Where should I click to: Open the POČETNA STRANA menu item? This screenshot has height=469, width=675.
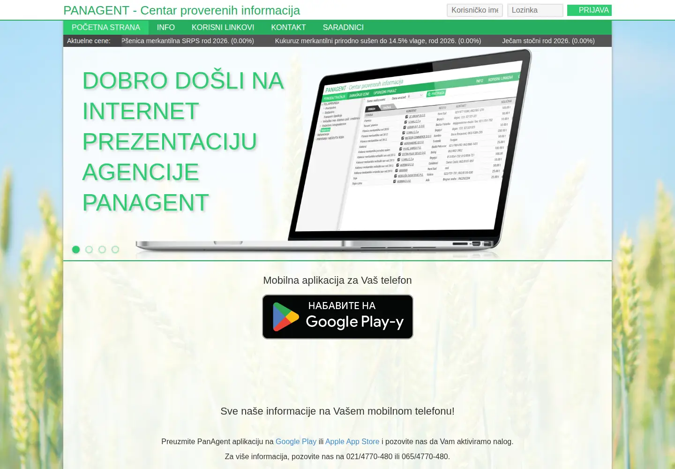(x=106, y=28)
